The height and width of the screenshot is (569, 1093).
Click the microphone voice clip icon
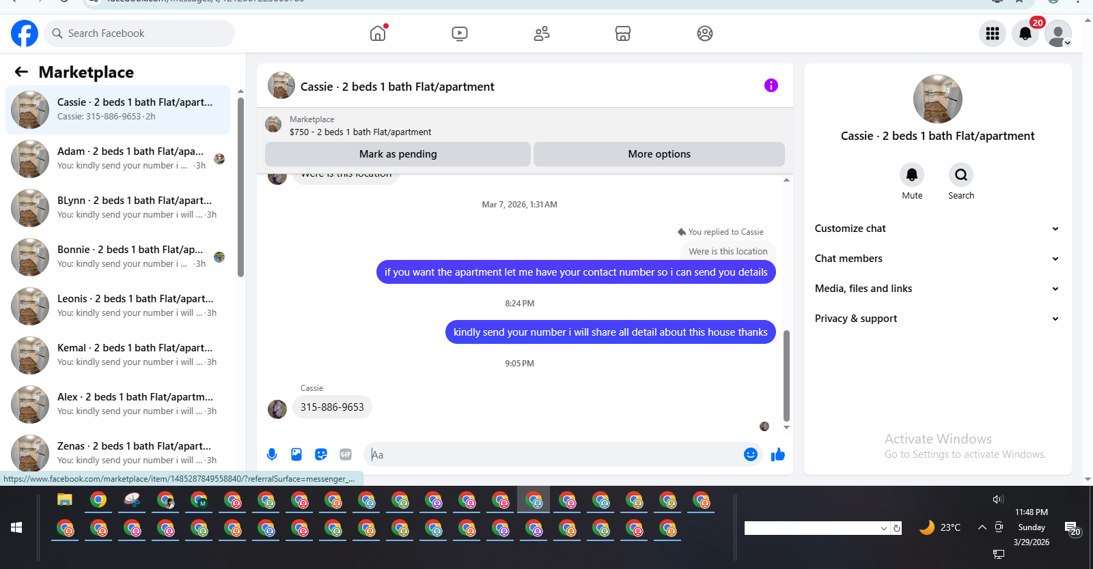(x=272, y=454)
